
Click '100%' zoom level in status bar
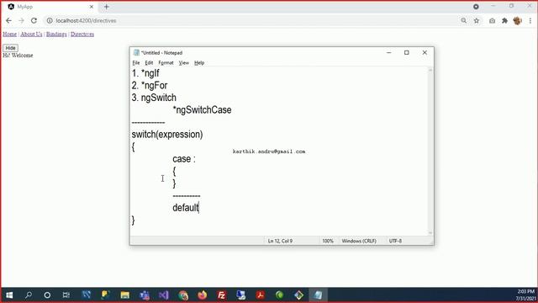(328, 242)
